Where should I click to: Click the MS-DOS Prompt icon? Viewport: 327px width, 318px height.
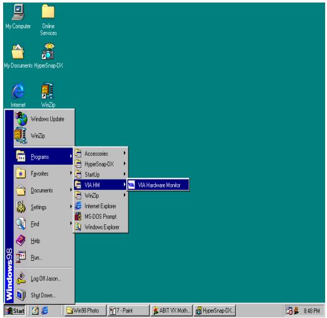(78, 216)
